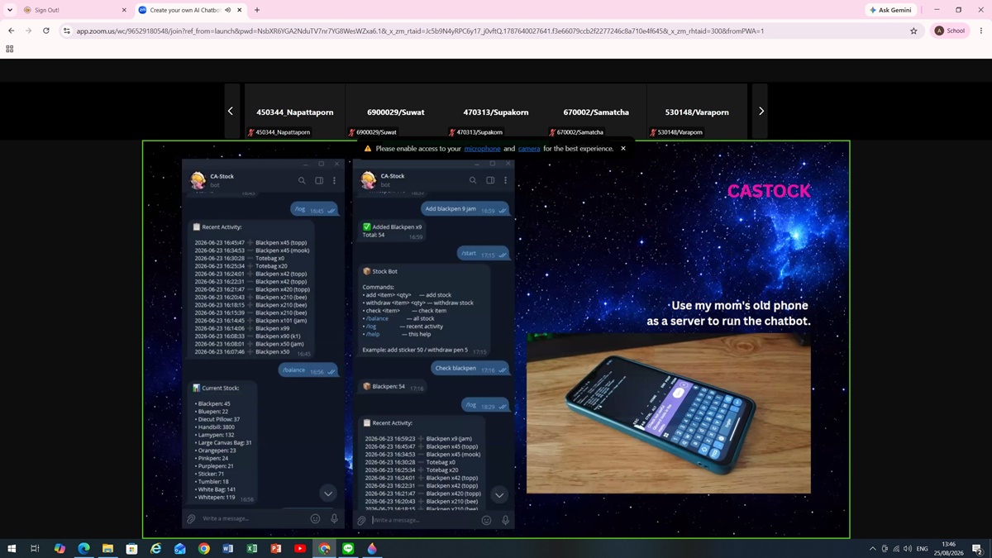Click /log command link in Stock Bot commands list

click(x=371, y=327)
